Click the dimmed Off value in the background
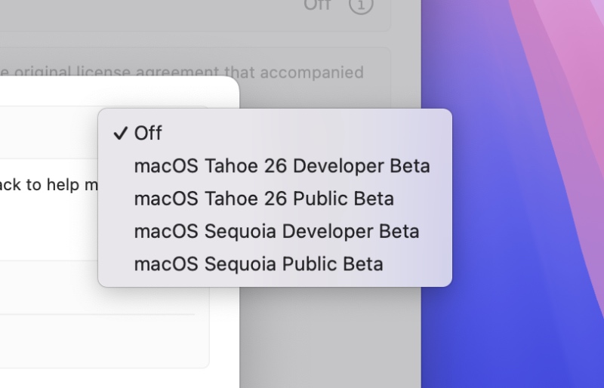This screenshot has width=604, height=388. pyautogui.click(x=317, y=6)
